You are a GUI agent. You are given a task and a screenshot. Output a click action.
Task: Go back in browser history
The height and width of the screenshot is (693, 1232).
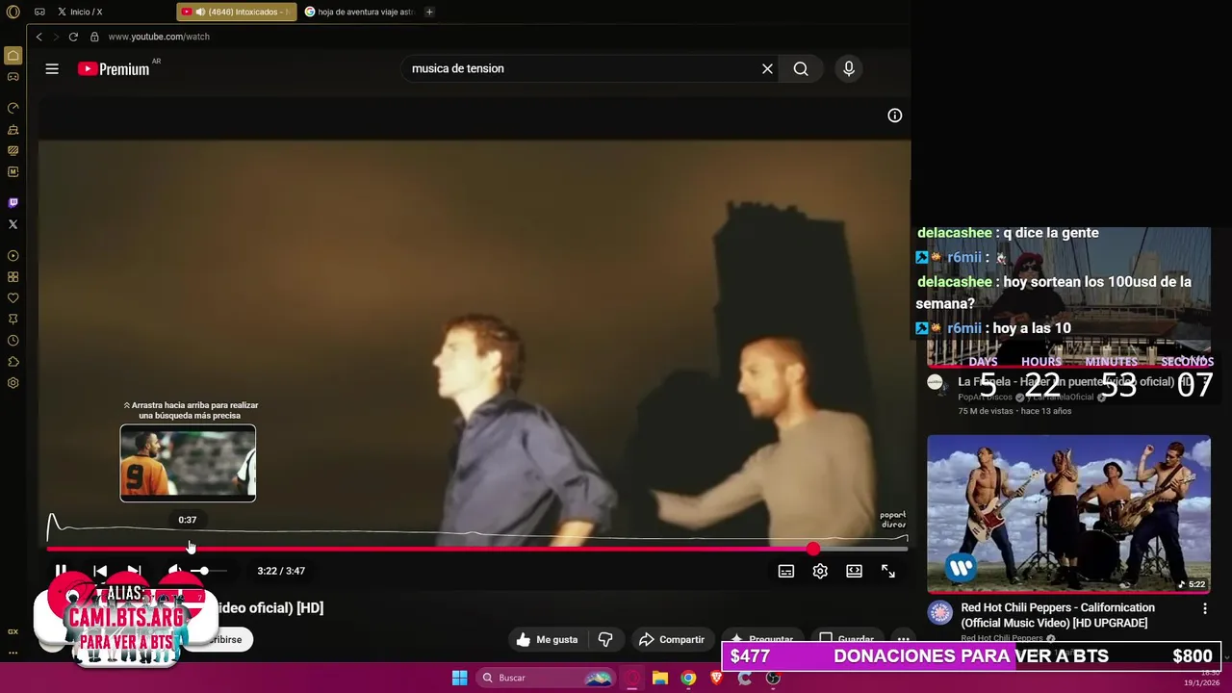pos(38,37)
